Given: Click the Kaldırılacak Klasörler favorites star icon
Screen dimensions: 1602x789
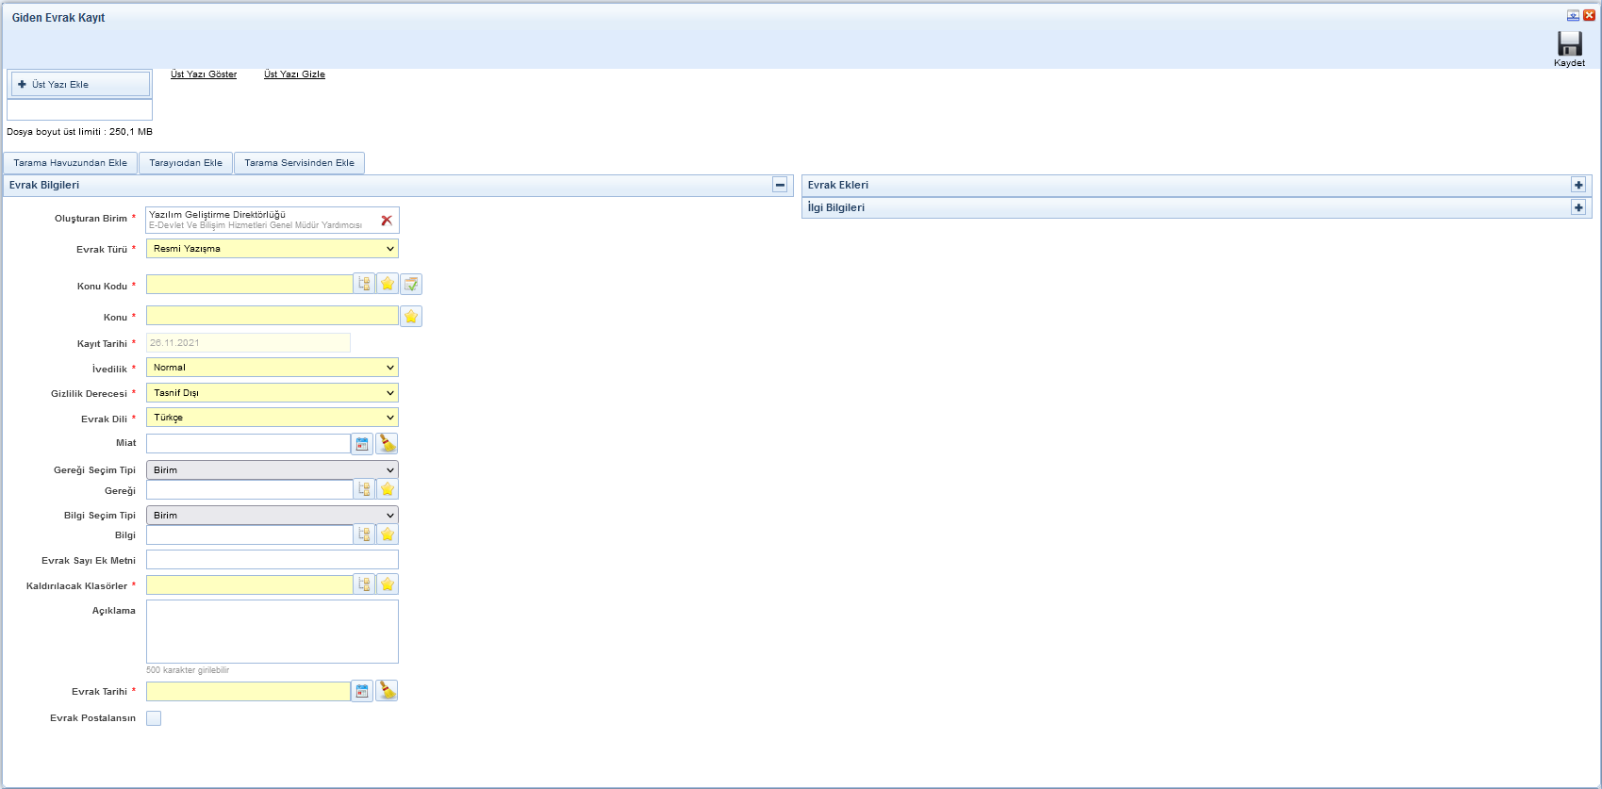Looking at the screenshot, I should pyautogui.click(x=388, y=584).
